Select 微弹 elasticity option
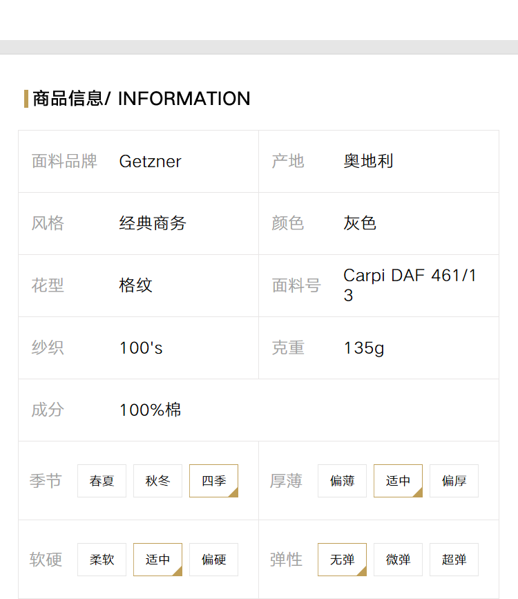518x599 pixels. 398,560
